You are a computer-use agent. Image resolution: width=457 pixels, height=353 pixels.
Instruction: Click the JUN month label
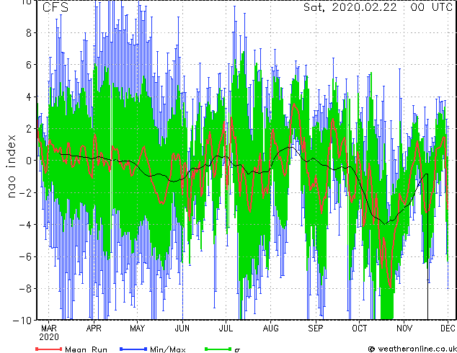pyautogui.click(x=182, y=329)
